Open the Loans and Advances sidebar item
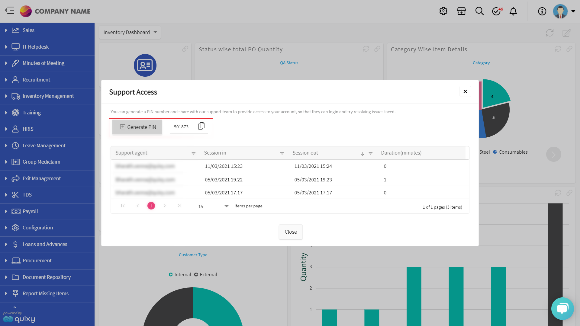The width and height of the screenshot is (580, 326). click(47, 244)
